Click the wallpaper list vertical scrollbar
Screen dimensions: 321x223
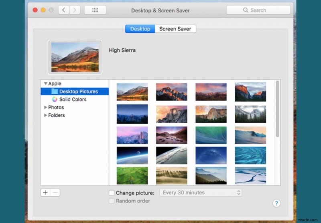point(278,109)
